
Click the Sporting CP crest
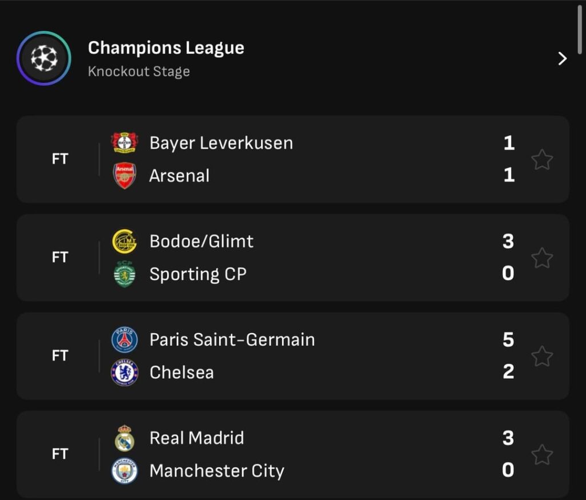pyautogui.click(x=124, y=274)
